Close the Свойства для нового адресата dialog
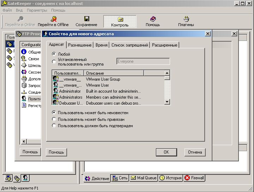This screenshot has width=254, height=192. [208, 34]
